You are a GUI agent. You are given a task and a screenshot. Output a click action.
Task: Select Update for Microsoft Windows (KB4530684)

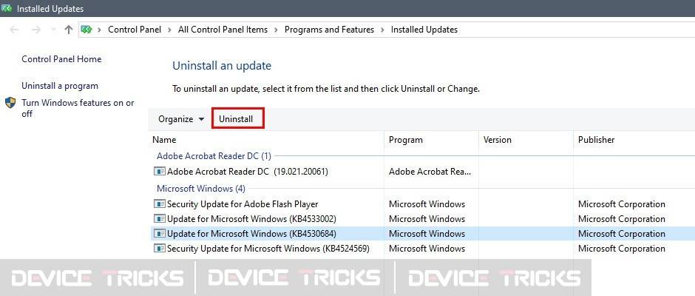pyautogui.click(x=251, y=233)
